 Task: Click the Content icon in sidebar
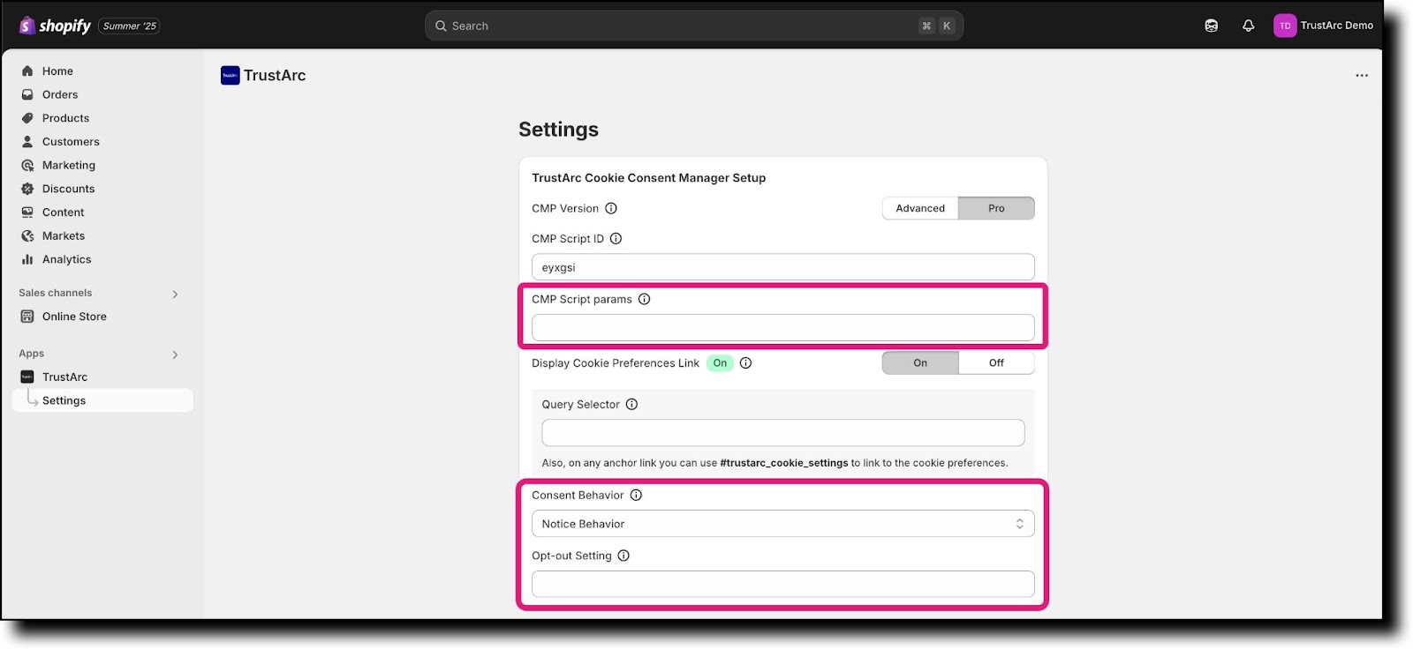(x=27, y=212)
